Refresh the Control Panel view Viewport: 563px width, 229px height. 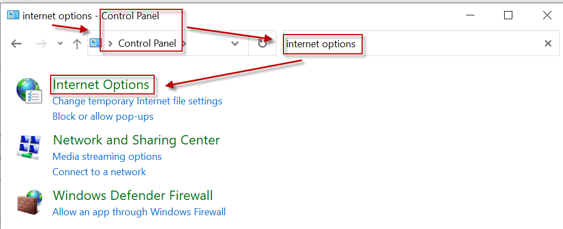(x=263, y=44)
